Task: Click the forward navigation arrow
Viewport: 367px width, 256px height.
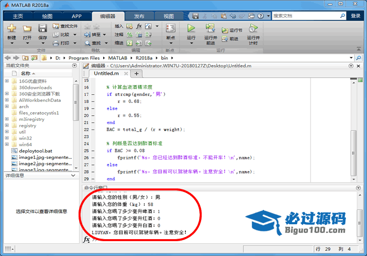Action: pyautogui.click(x=16, y=58)
